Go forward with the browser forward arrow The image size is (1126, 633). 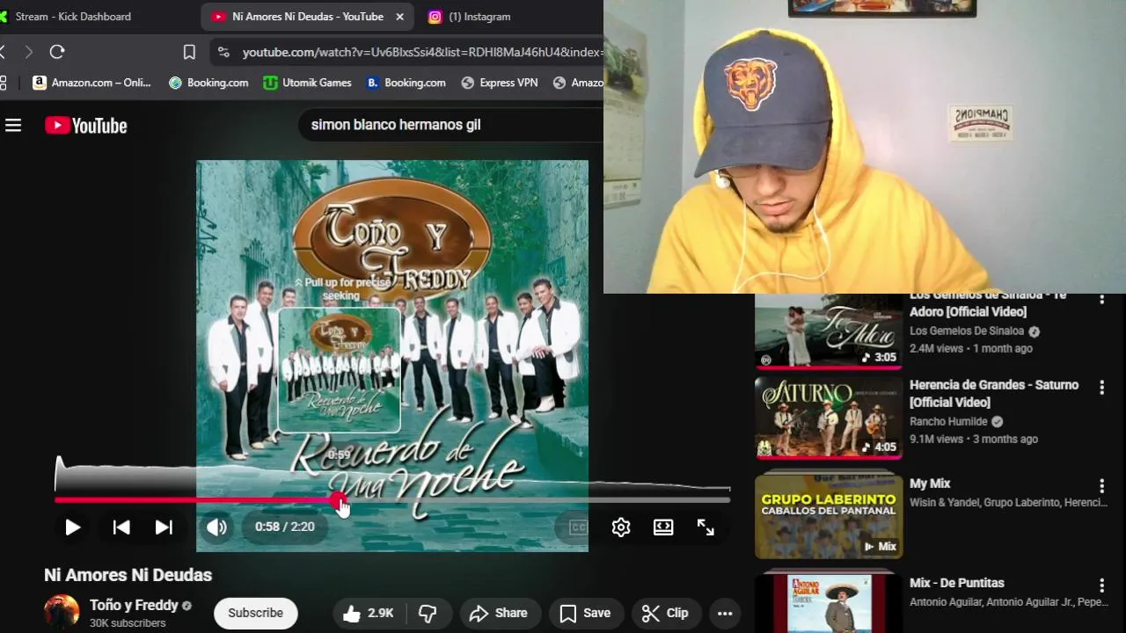28,52
